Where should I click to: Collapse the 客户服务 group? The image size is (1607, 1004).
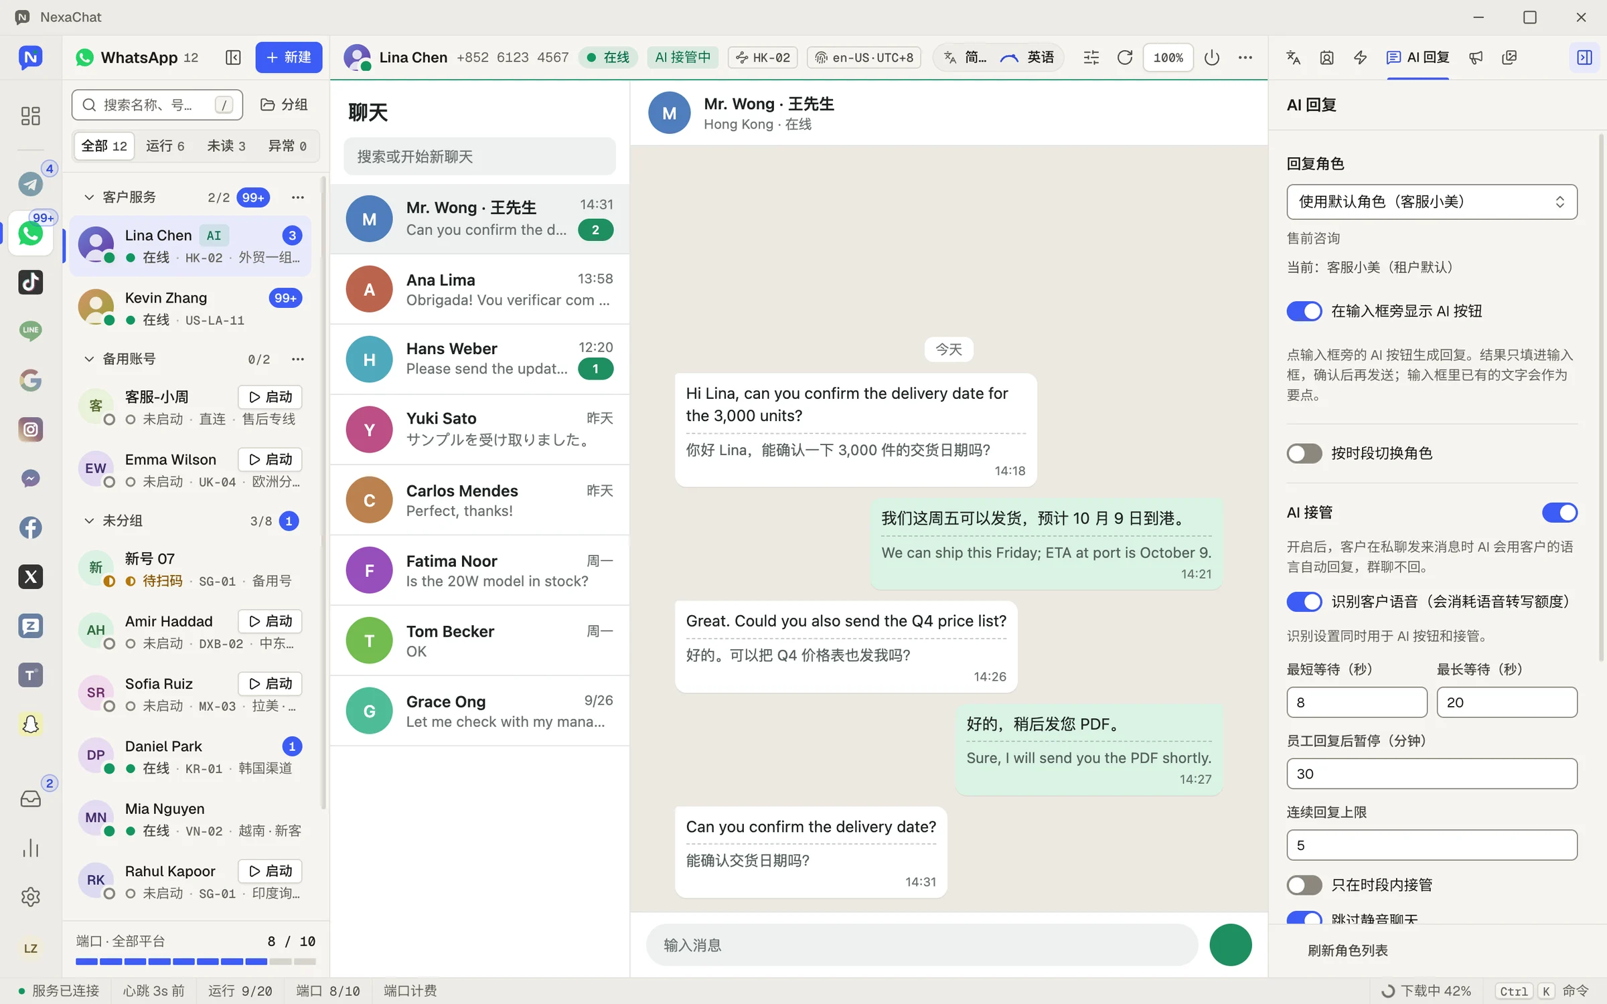coord(88,197)
